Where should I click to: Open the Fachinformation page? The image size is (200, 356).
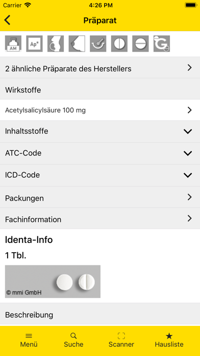point(100,218)
